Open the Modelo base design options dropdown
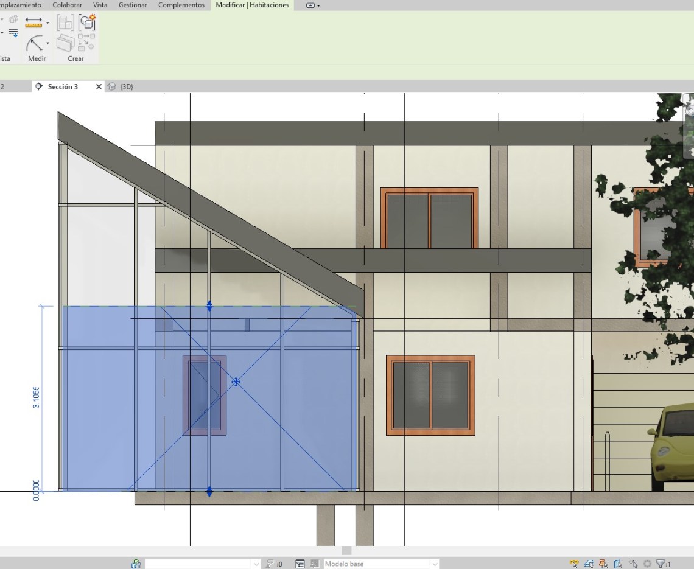694x569 pixels. pos(433,564)
